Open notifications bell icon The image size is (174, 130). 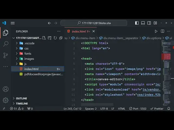tap(169, 109)
